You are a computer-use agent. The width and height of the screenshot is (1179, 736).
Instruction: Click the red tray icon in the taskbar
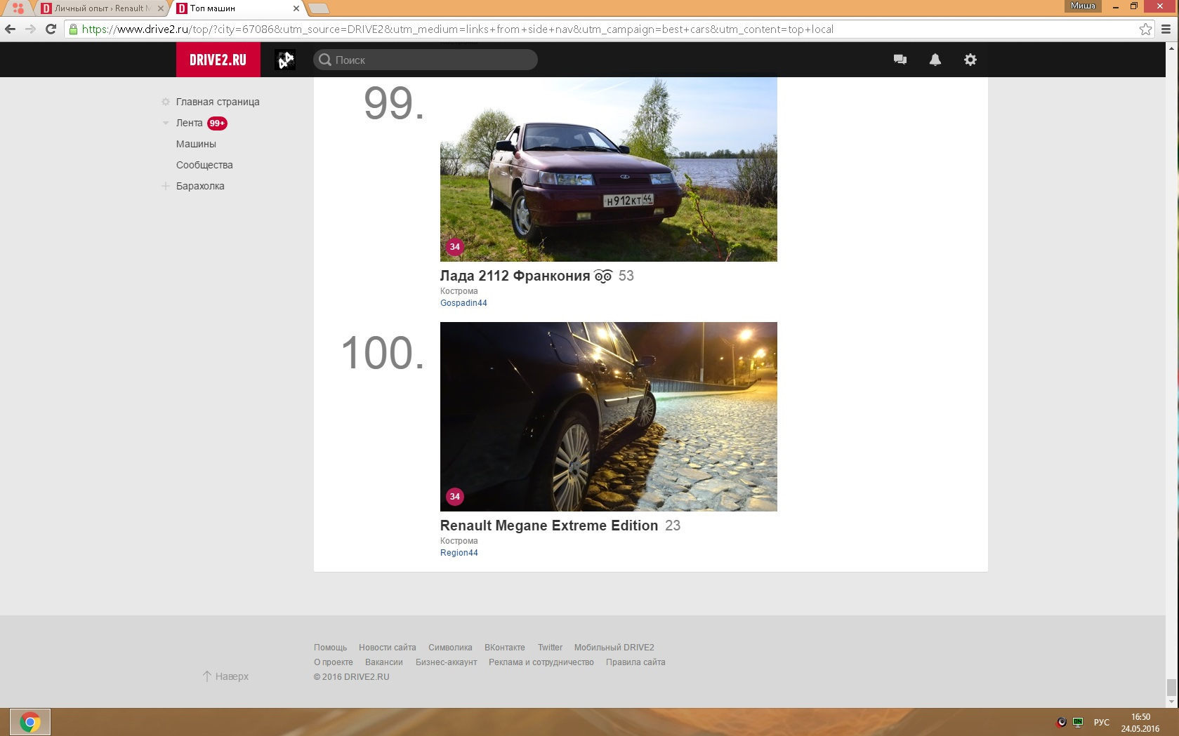tap(1062, 722)
